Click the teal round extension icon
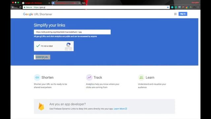Screen dimensions: 211x119 click(172, 7)
